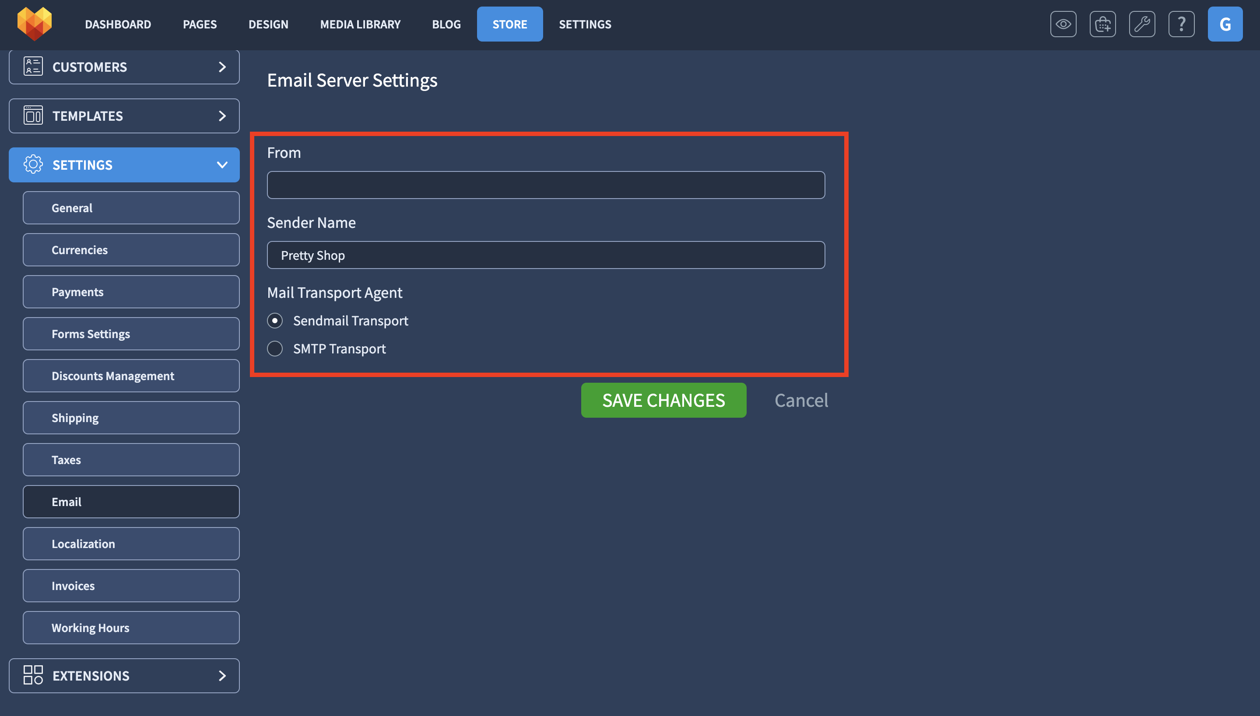Open General settings item
Screen dimensions: 1260x716
(131, 208)
